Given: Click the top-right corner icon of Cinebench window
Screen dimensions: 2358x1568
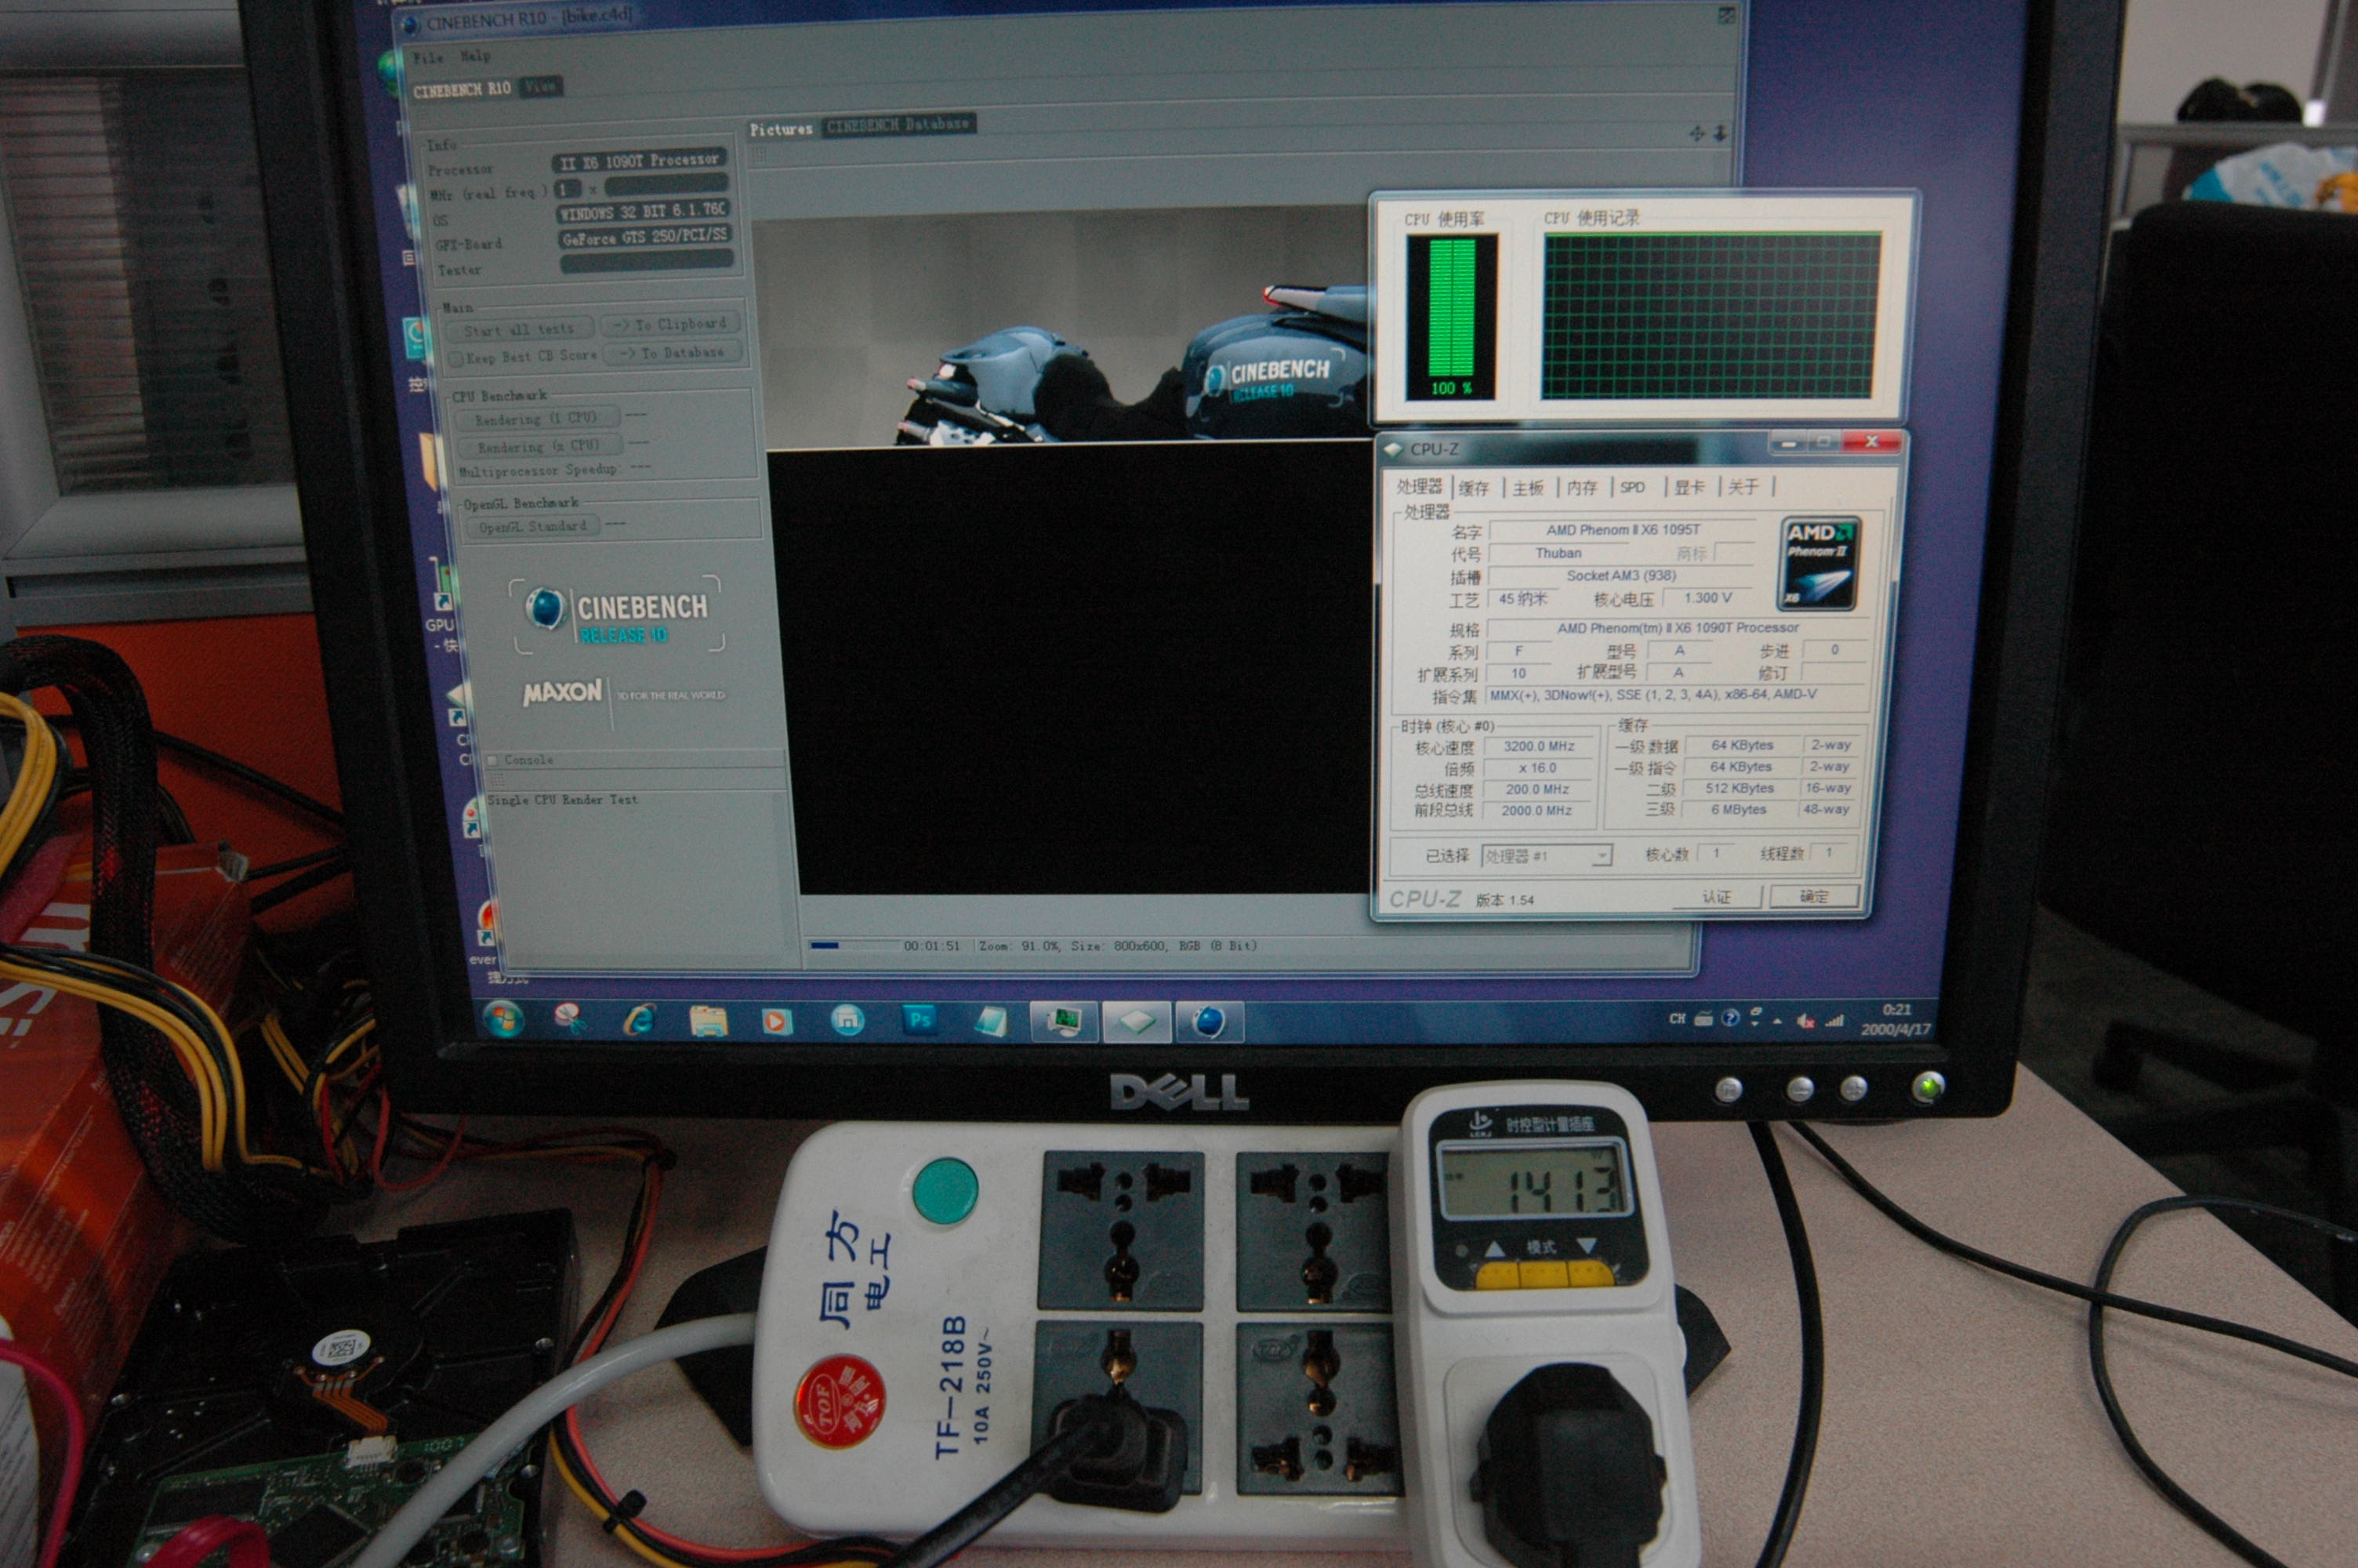Looking at the screenshot, I should point(1725,16).
